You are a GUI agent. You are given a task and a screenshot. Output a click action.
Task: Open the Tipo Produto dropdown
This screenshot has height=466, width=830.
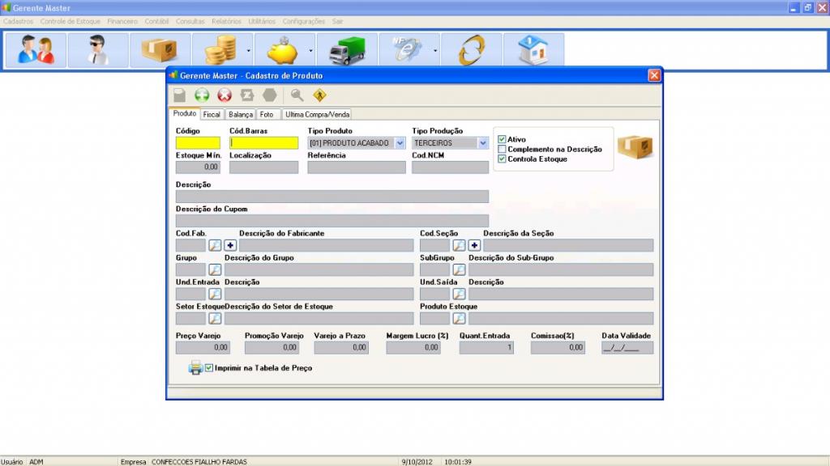pos(400,142)
